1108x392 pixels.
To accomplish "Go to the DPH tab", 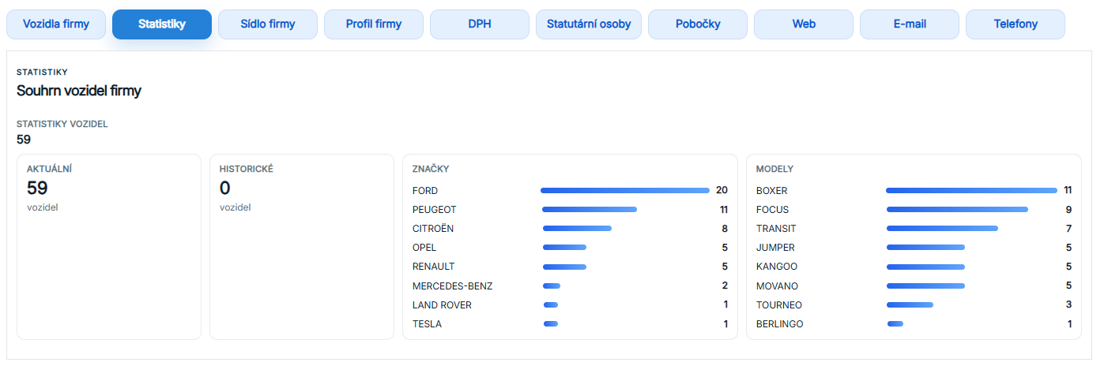I will [x=480, y=24].
